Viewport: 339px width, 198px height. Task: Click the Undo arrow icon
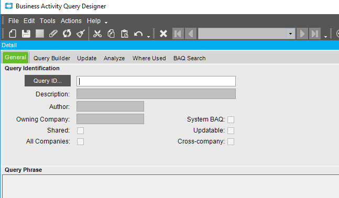pos(138,34)
